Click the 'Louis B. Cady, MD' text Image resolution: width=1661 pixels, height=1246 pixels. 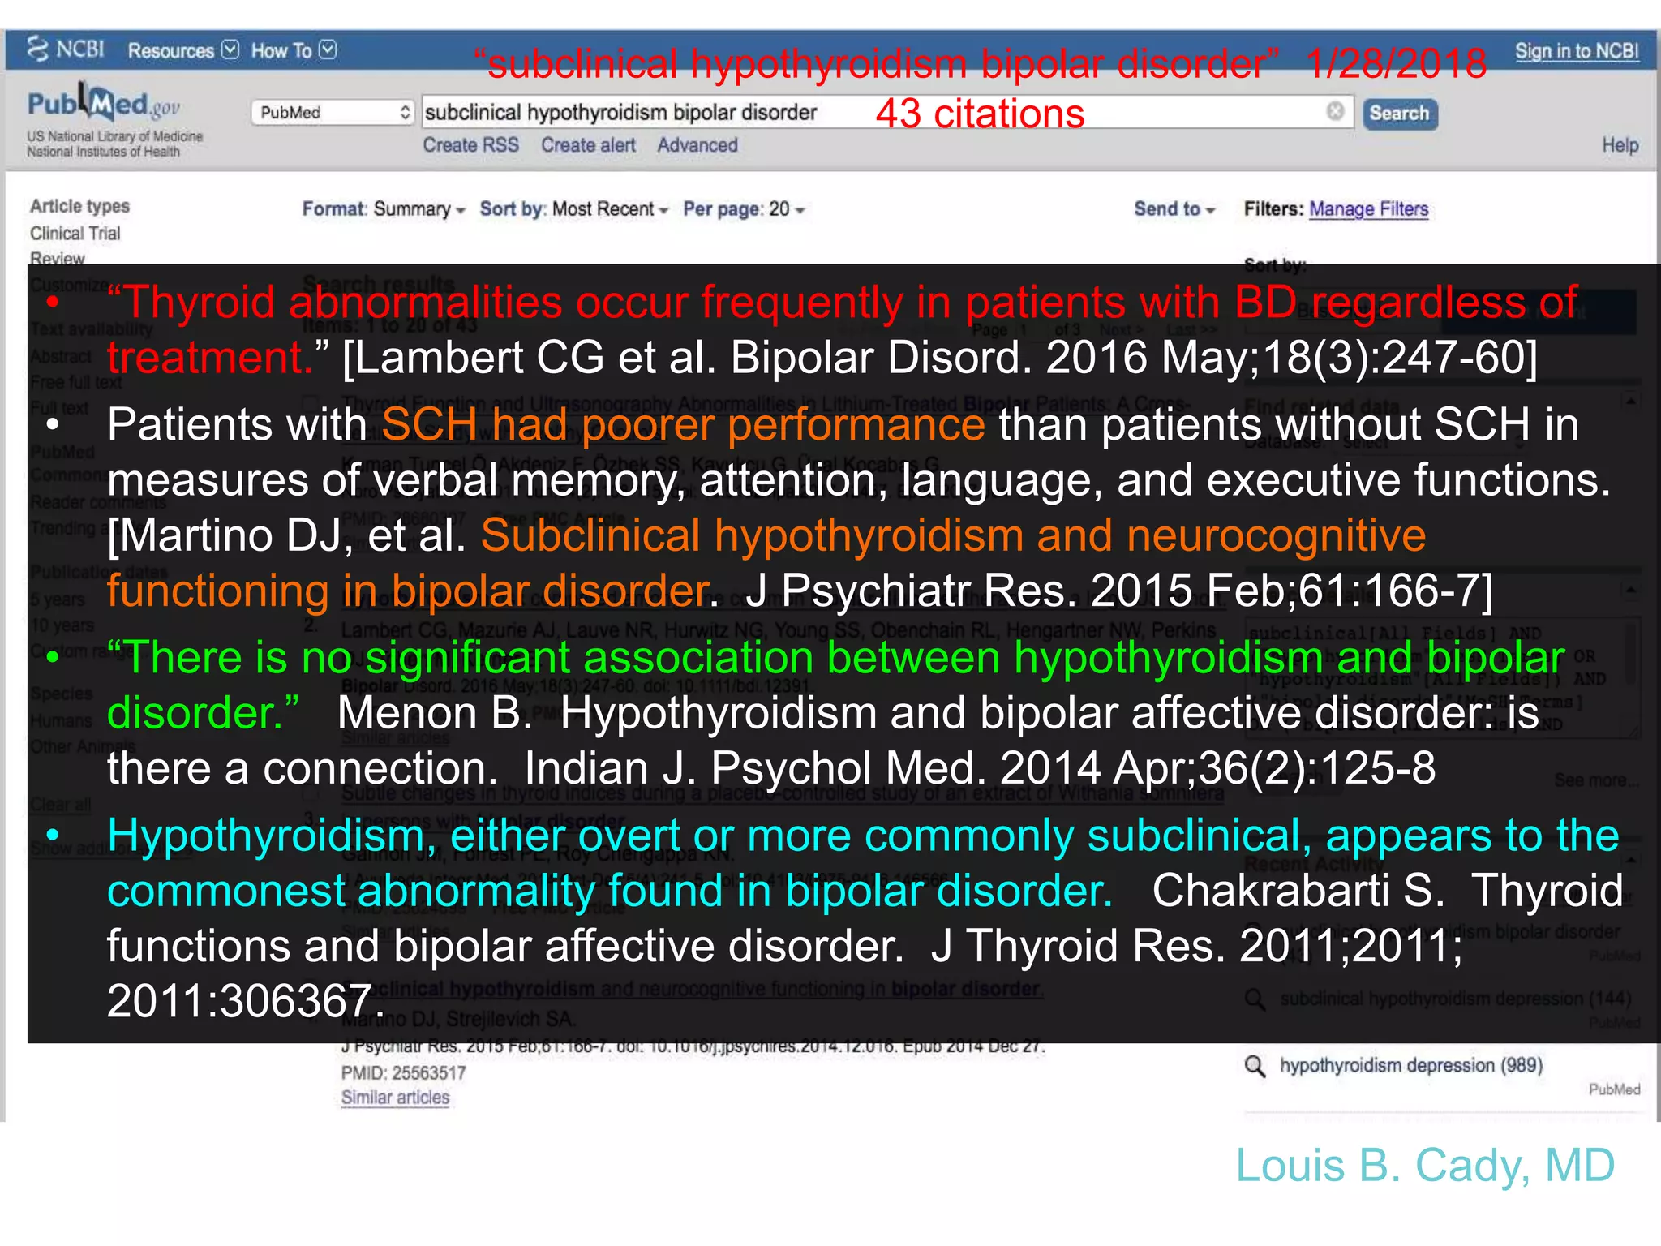1425,1166
